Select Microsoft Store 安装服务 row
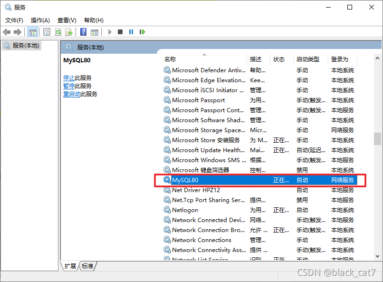This screenshot has height=282, width=383. [260, 140]
